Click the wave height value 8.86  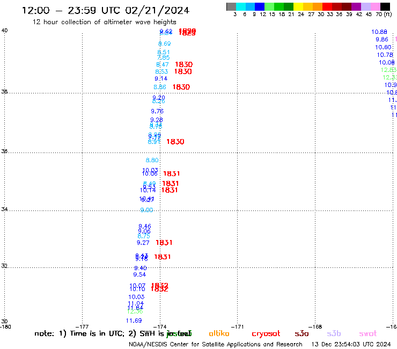[160, 87]
